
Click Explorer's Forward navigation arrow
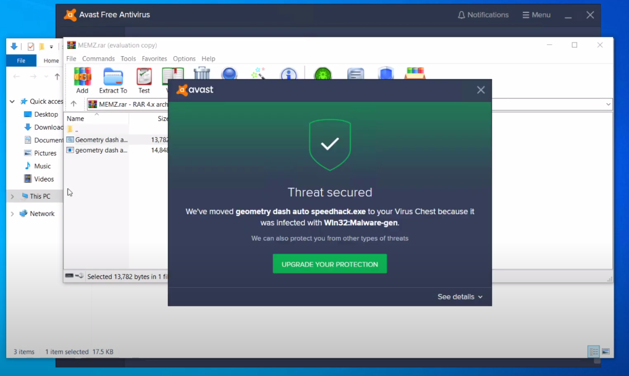[33, 76]
